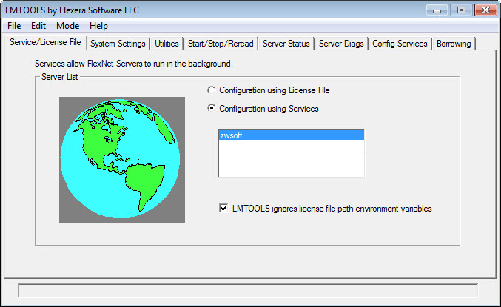This screenshot has height=307, width=501.
Task: Open the Start/Stop/Reread tab
Action: coord(221,44)
